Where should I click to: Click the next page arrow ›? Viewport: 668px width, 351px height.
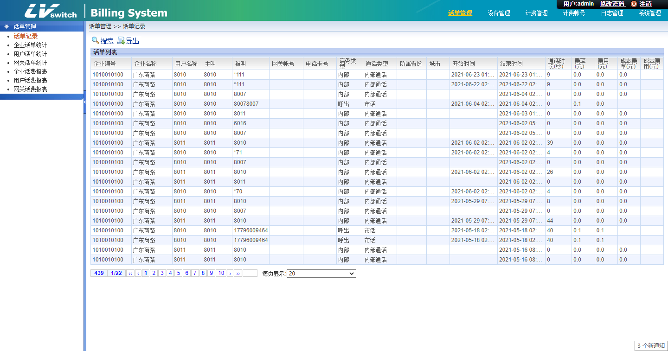[230, 273]
